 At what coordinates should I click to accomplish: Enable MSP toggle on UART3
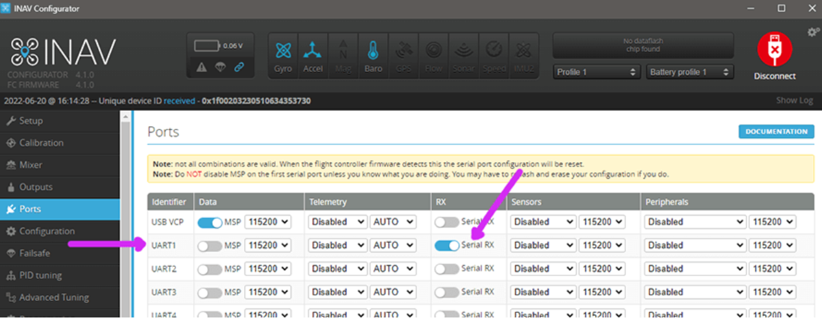pos(210,292)
